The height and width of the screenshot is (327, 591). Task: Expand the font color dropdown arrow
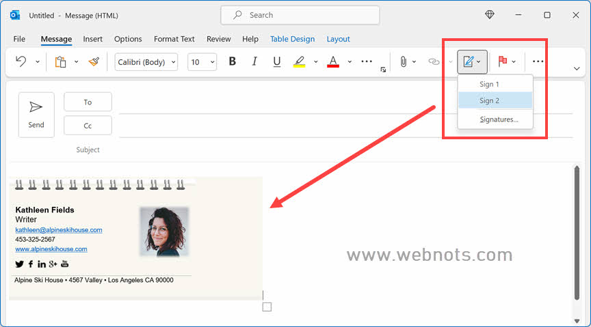(350, 61)
